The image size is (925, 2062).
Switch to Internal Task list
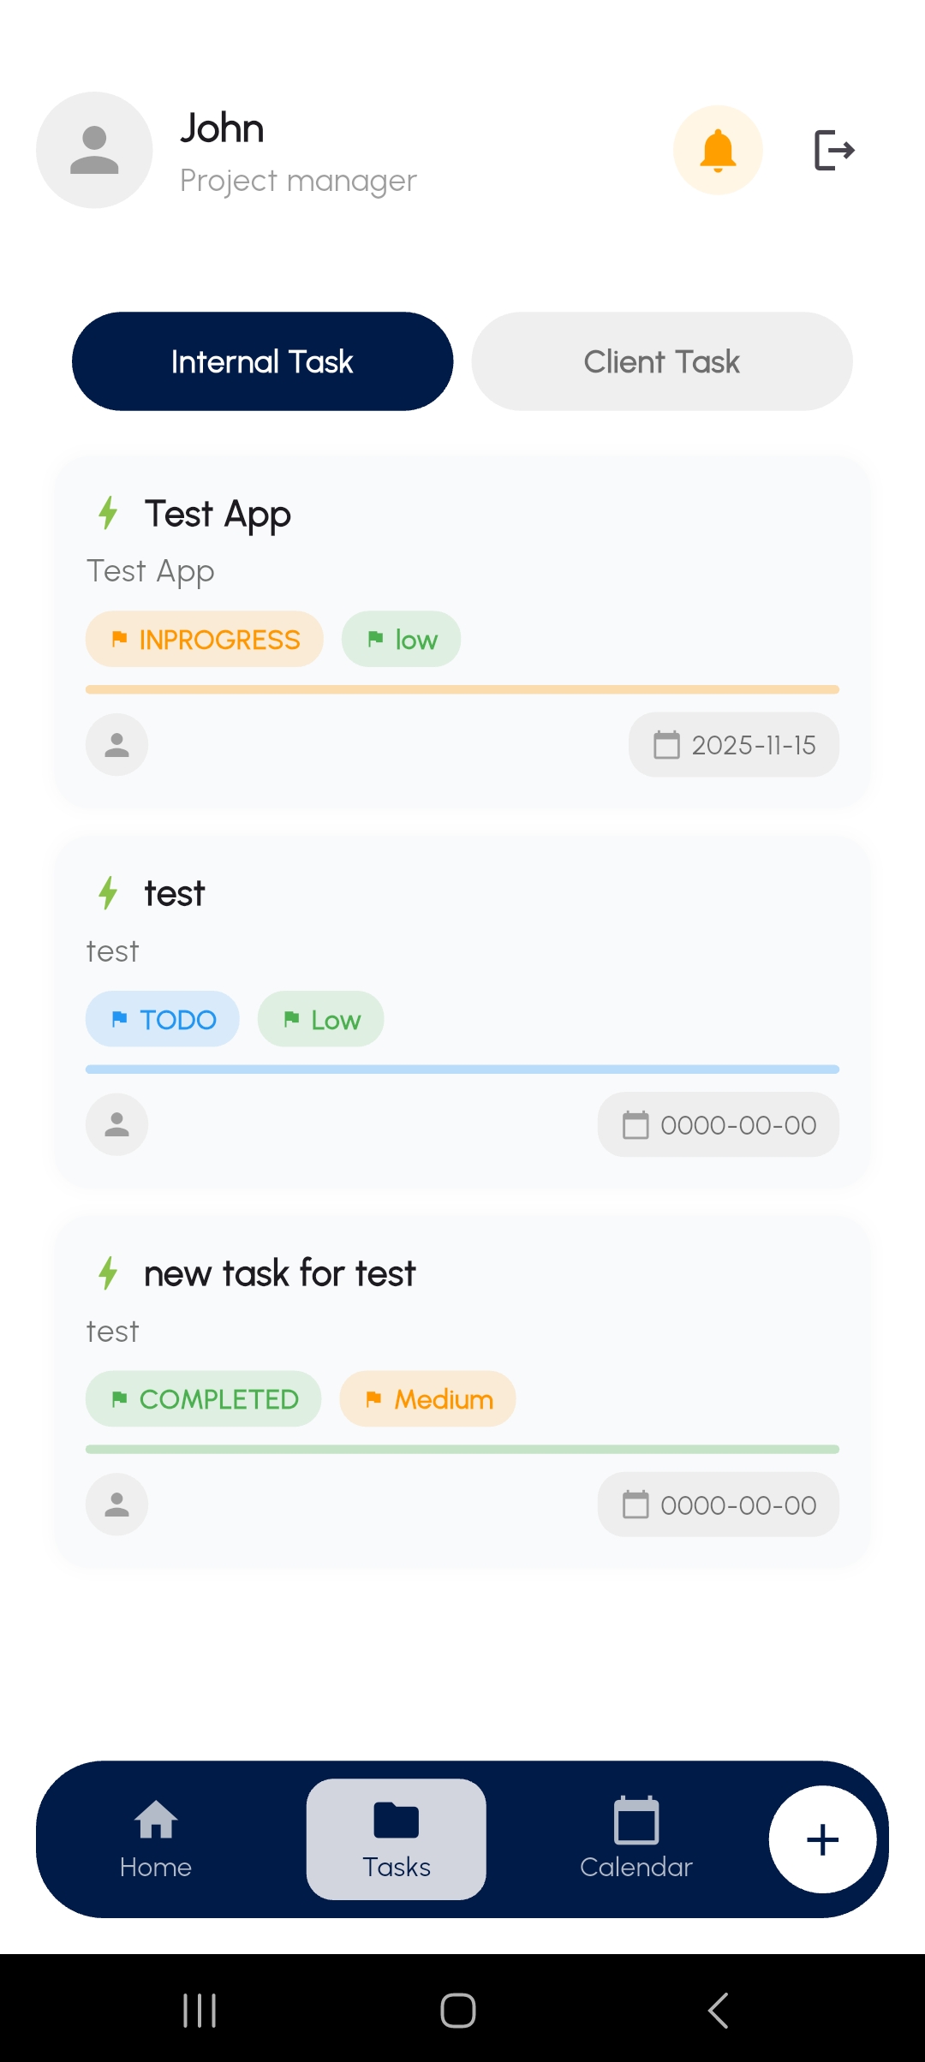[262, 361]
